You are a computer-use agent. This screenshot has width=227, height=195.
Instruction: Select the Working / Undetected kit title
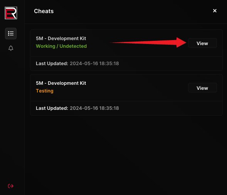[x=61, y=39]
